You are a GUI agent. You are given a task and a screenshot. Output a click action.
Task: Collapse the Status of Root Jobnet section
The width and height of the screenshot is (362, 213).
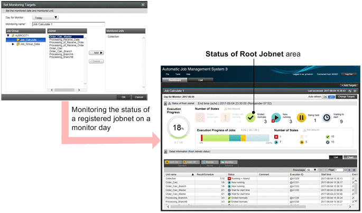tap(165, 104)
